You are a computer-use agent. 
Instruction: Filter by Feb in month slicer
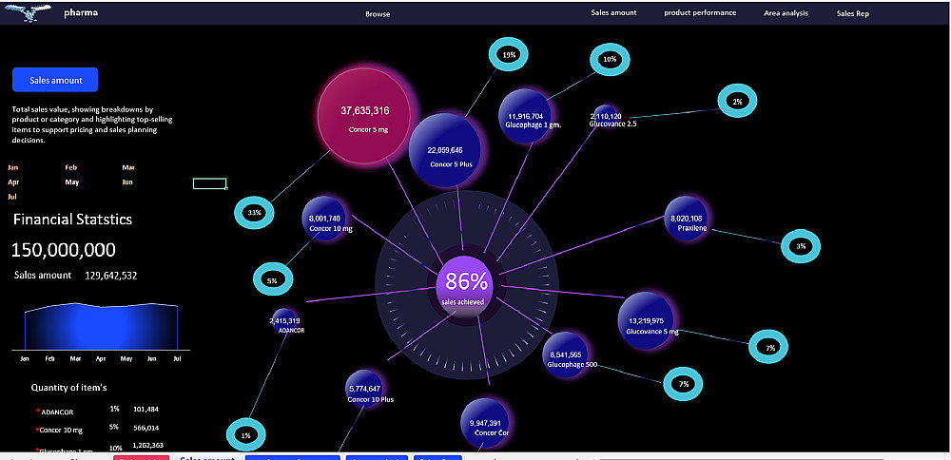71,167
